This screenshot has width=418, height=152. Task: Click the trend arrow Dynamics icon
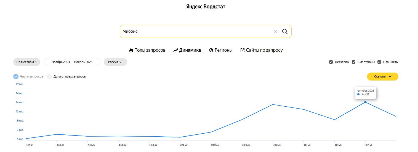[175, 50]
